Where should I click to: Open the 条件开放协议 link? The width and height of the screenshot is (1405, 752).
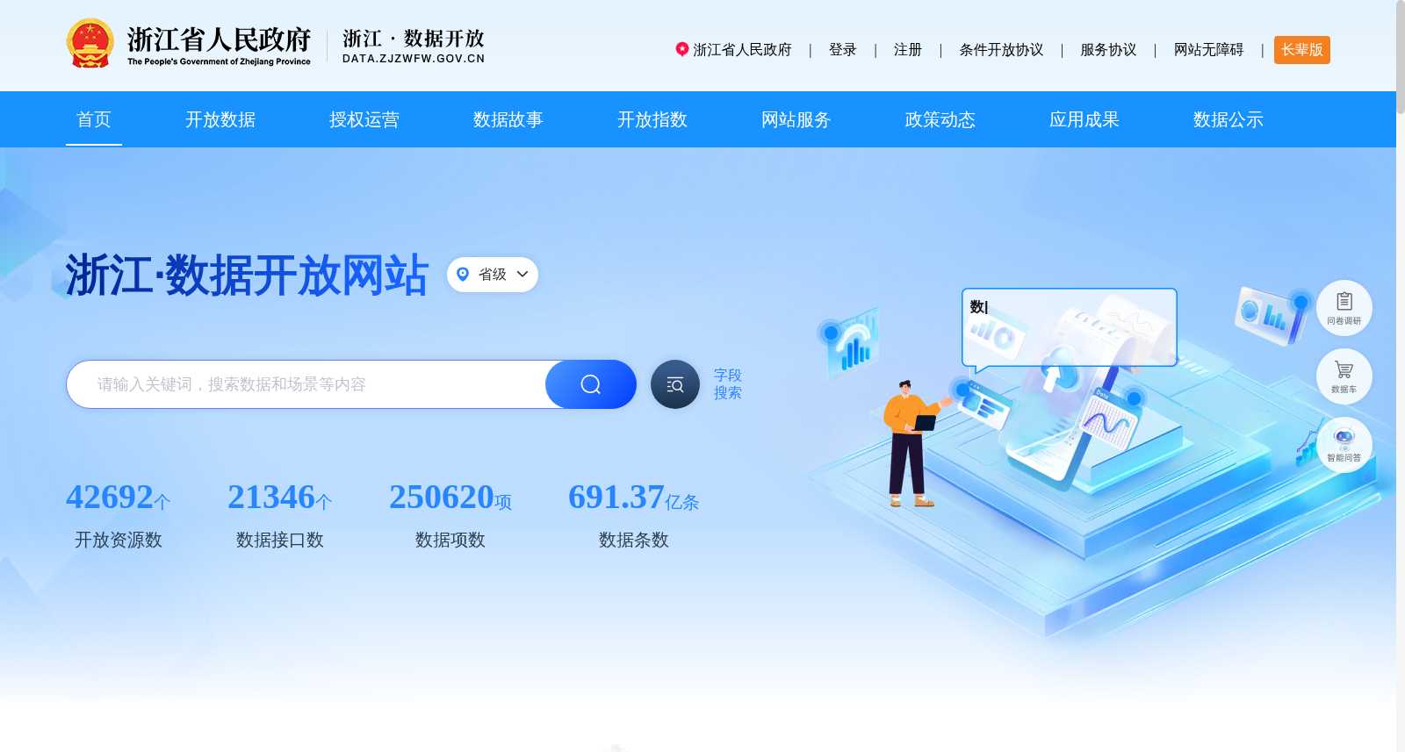click(x=1001, y=50)
